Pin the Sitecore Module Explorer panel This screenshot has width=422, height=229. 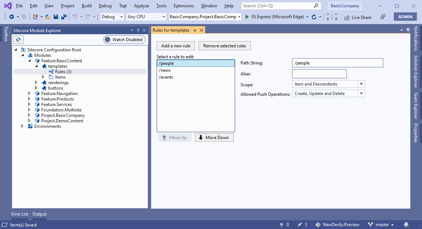138,30
